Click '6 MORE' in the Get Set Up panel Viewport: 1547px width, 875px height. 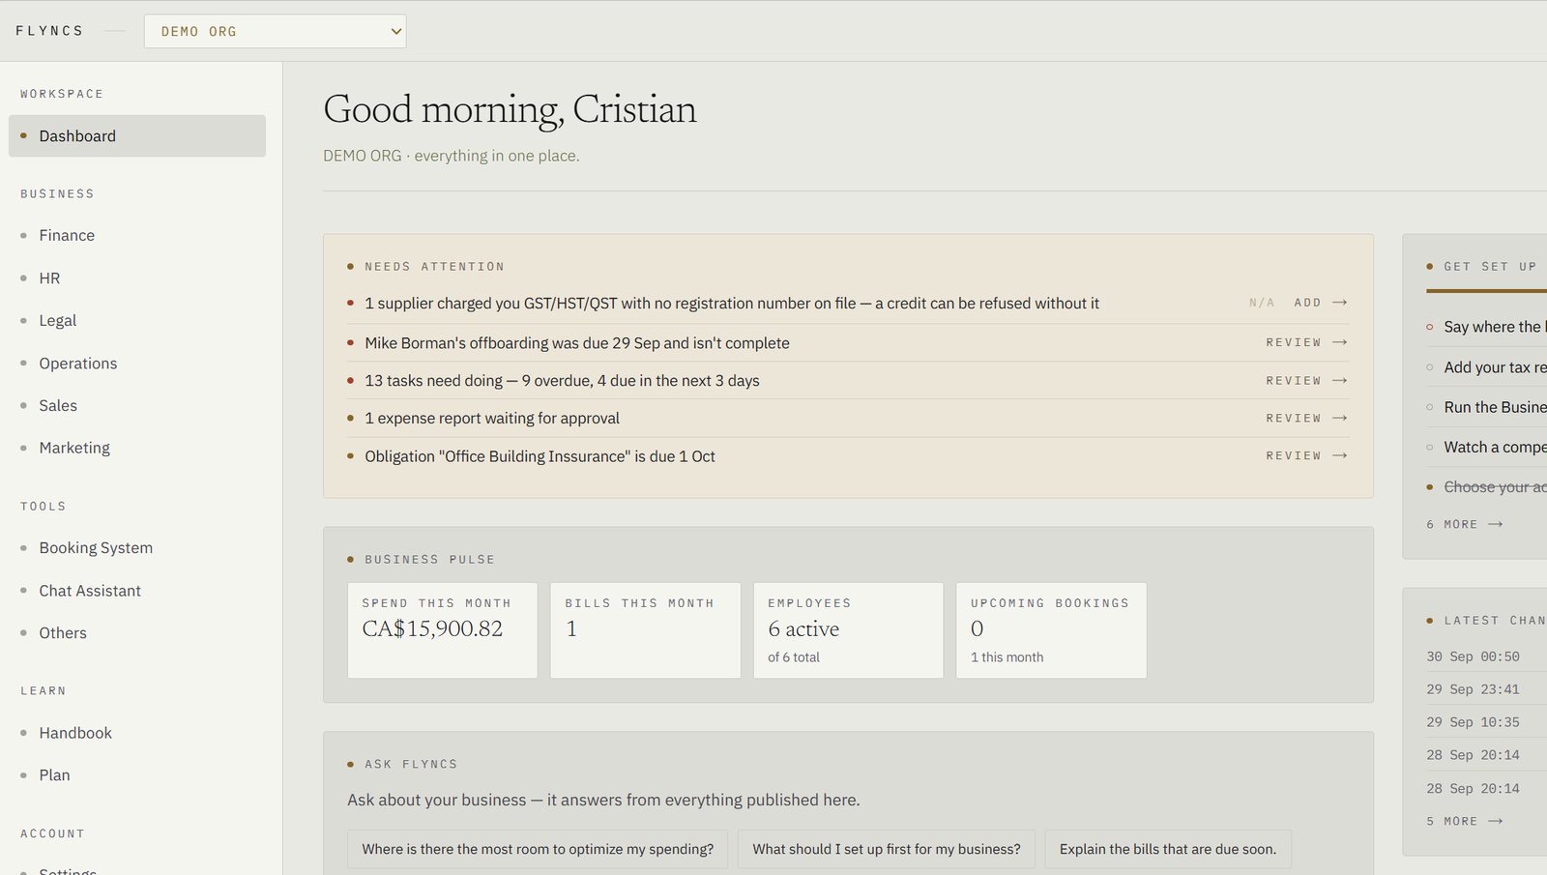(1452, 524)
